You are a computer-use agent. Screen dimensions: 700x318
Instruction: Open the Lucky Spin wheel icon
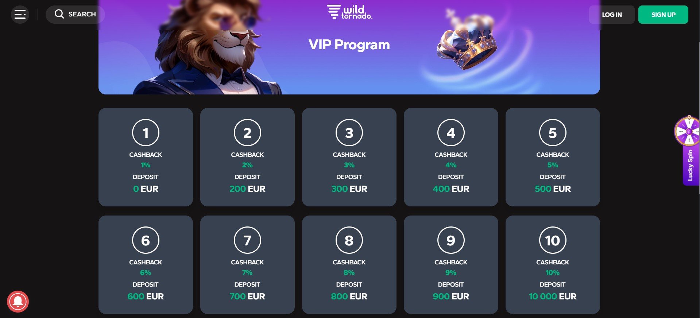(687, 131)
